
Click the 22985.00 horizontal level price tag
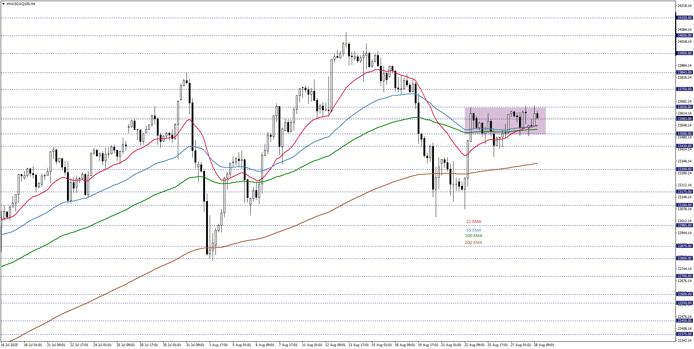684,225
